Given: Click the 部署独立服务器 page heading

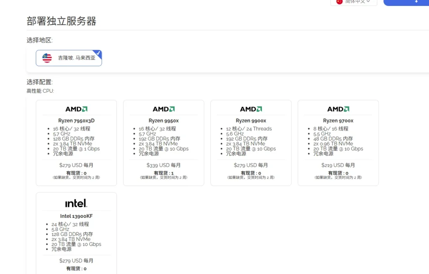Looking at the screenshot, I should coord(62,21).
